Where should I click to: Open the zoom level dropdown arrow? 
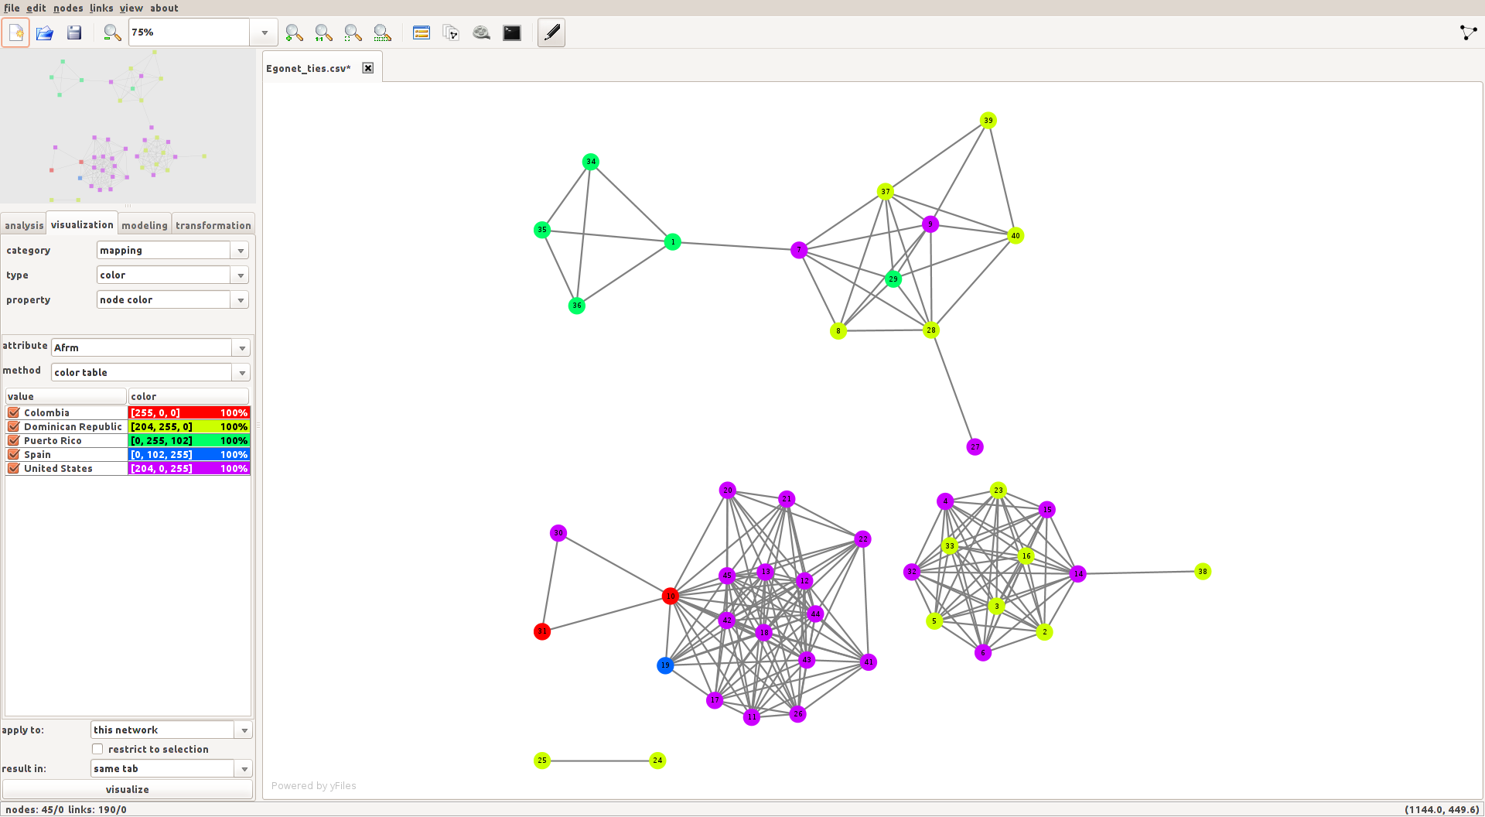(x=265, y=32)
